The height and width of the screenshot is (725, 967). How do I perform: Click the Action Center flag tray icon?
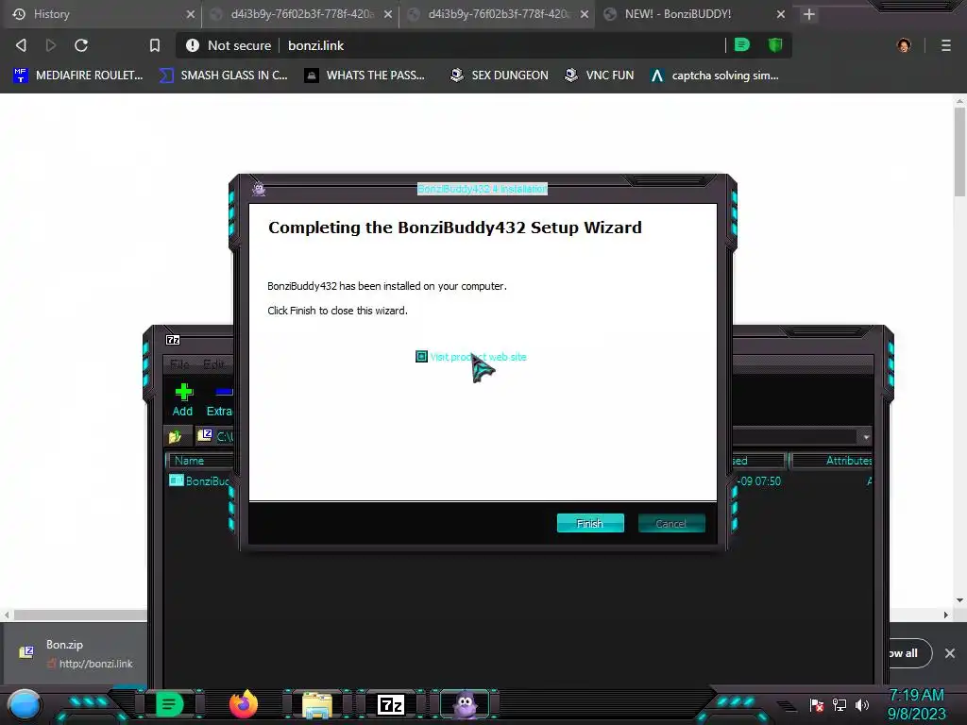pyautogui.click(x=817, y=704)
